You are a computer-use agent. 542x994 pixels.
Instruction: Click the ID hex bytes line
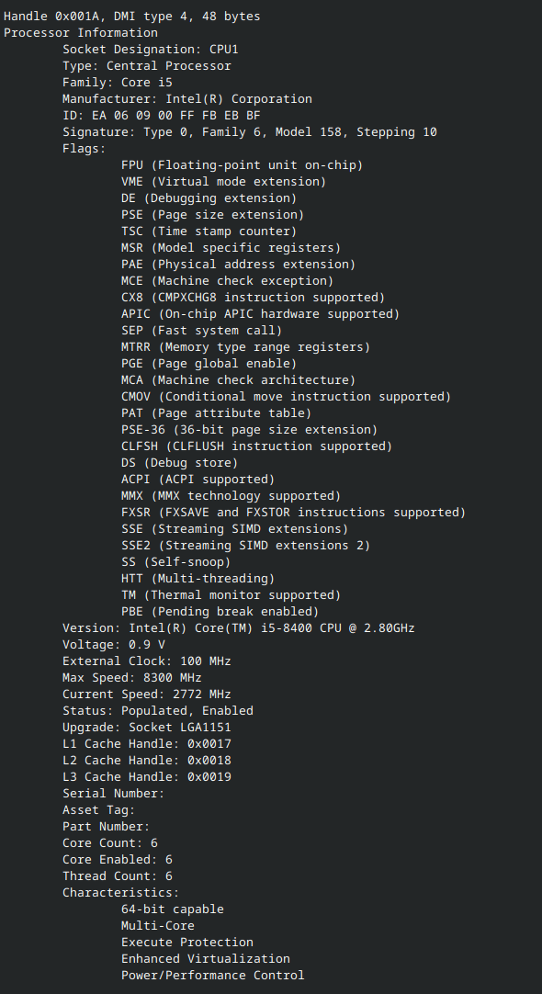162,116
